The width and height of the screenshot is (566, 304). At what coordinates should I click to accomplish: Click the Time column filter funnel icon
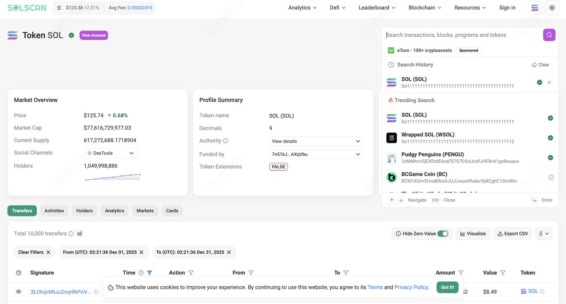[x=149, y=273]
